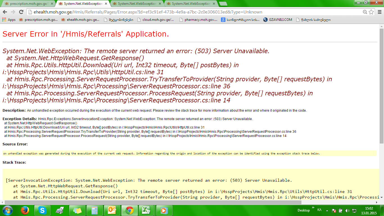Go back to previous page

pos(5,12)
